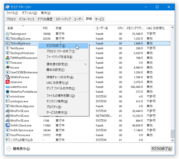Screen dimensions: 179x159
Task: Click the TbSndBg32.exe process icon
Action: coord(8,39)
